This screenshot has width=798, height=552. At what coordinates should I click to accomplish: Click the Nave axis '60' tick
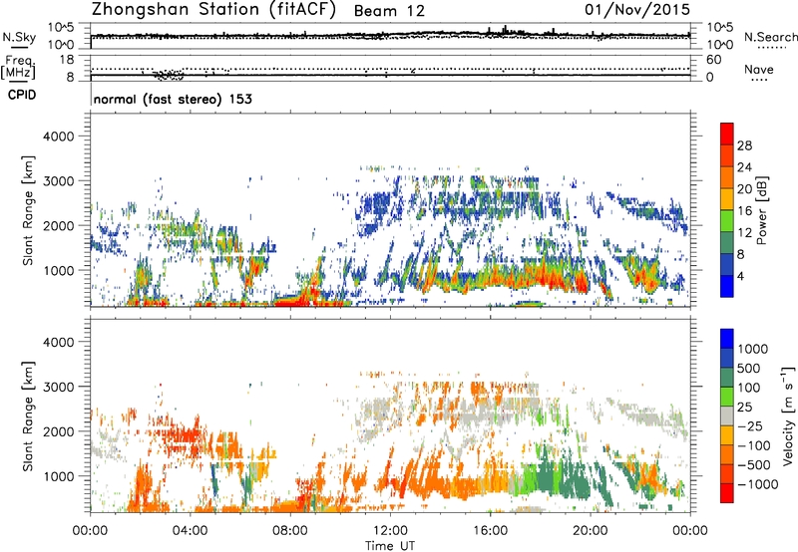click(713, 60)
